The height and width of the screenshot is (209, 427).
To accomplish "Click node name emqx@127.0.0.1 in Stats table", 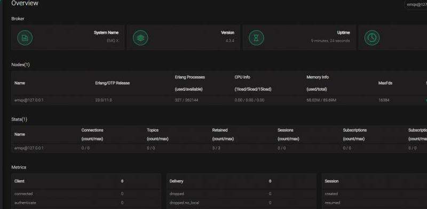I will pos(29,148).
